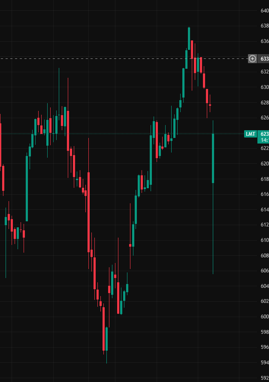269x382 pixels.
Task: Click the green LMT symbol label
Action: click(251, 134)
